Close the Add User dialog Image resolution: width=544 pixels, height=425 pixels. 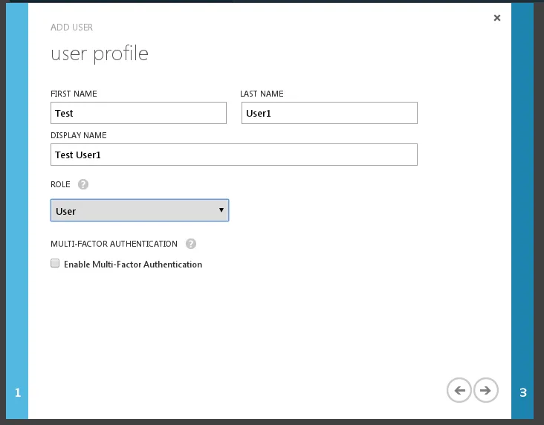click(497, 18)
